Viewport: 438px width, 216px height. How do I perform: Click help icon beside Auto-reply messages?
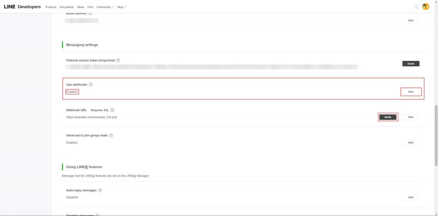(x=100, y=190)
